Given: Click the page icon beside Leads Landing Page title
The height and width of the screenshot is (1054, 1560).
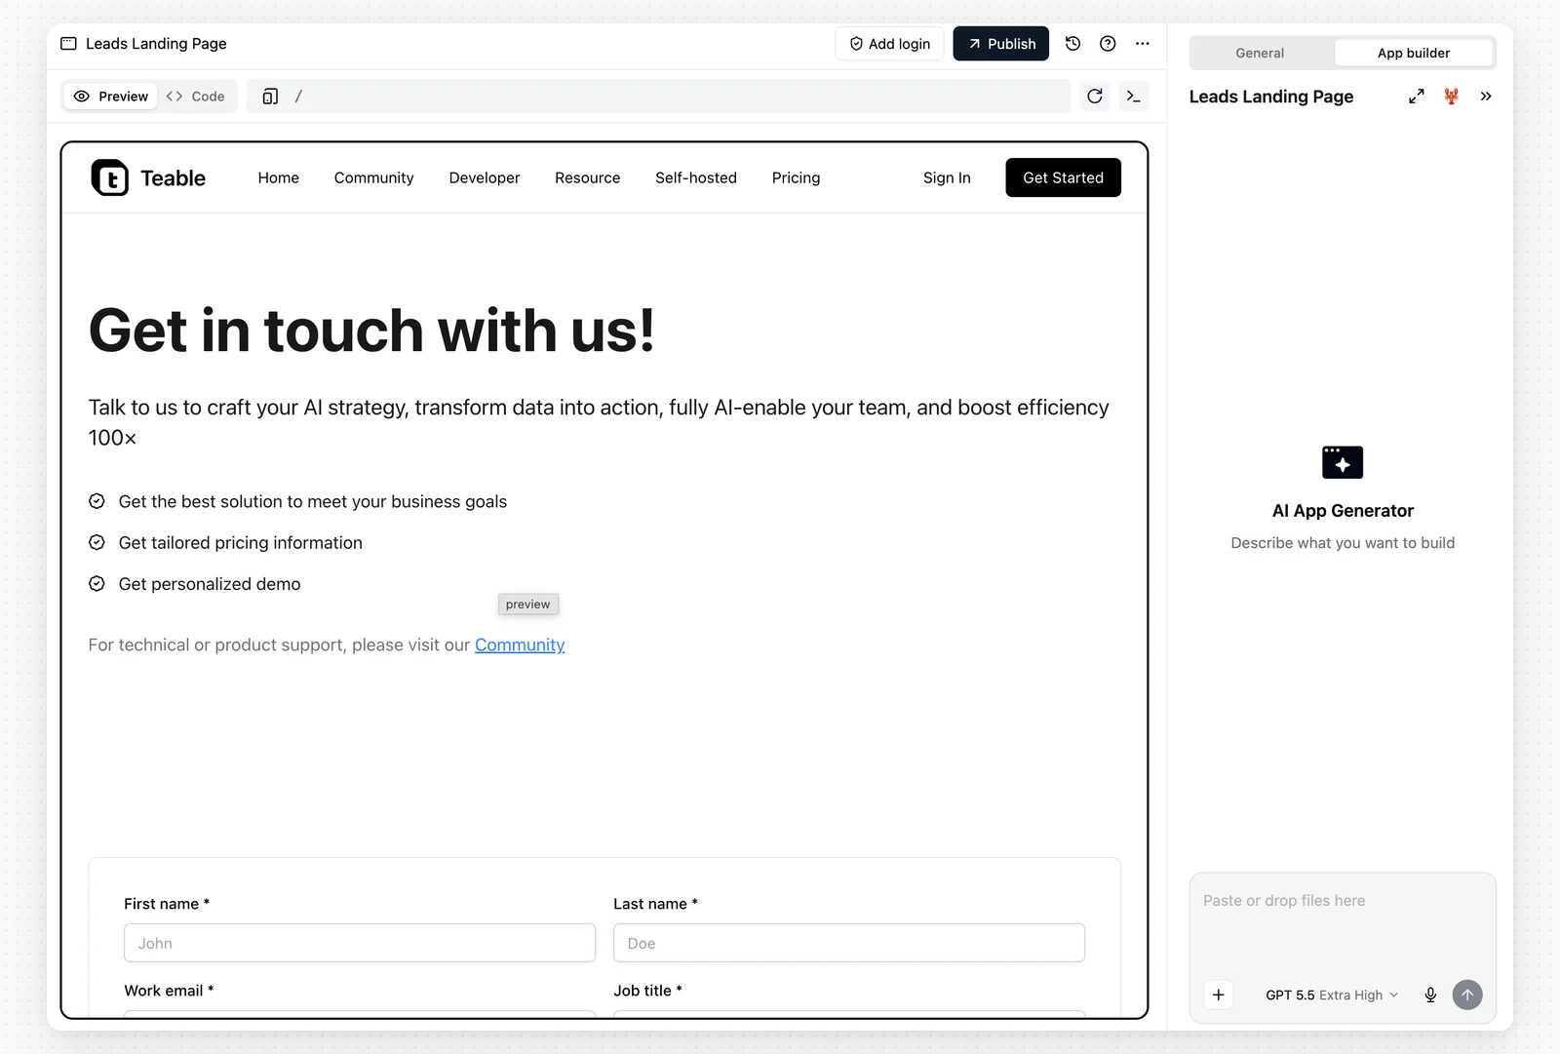Looking at the screenshot, I should point(68,44).
